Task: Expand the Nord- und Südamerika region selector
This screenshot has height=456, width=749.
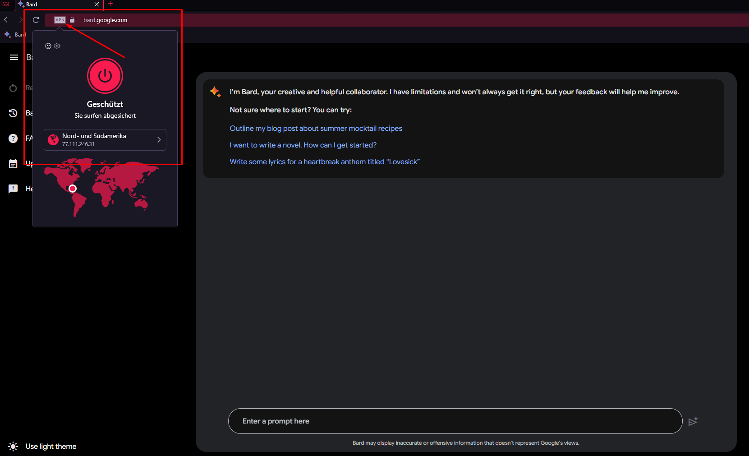Action: [105, 140]
